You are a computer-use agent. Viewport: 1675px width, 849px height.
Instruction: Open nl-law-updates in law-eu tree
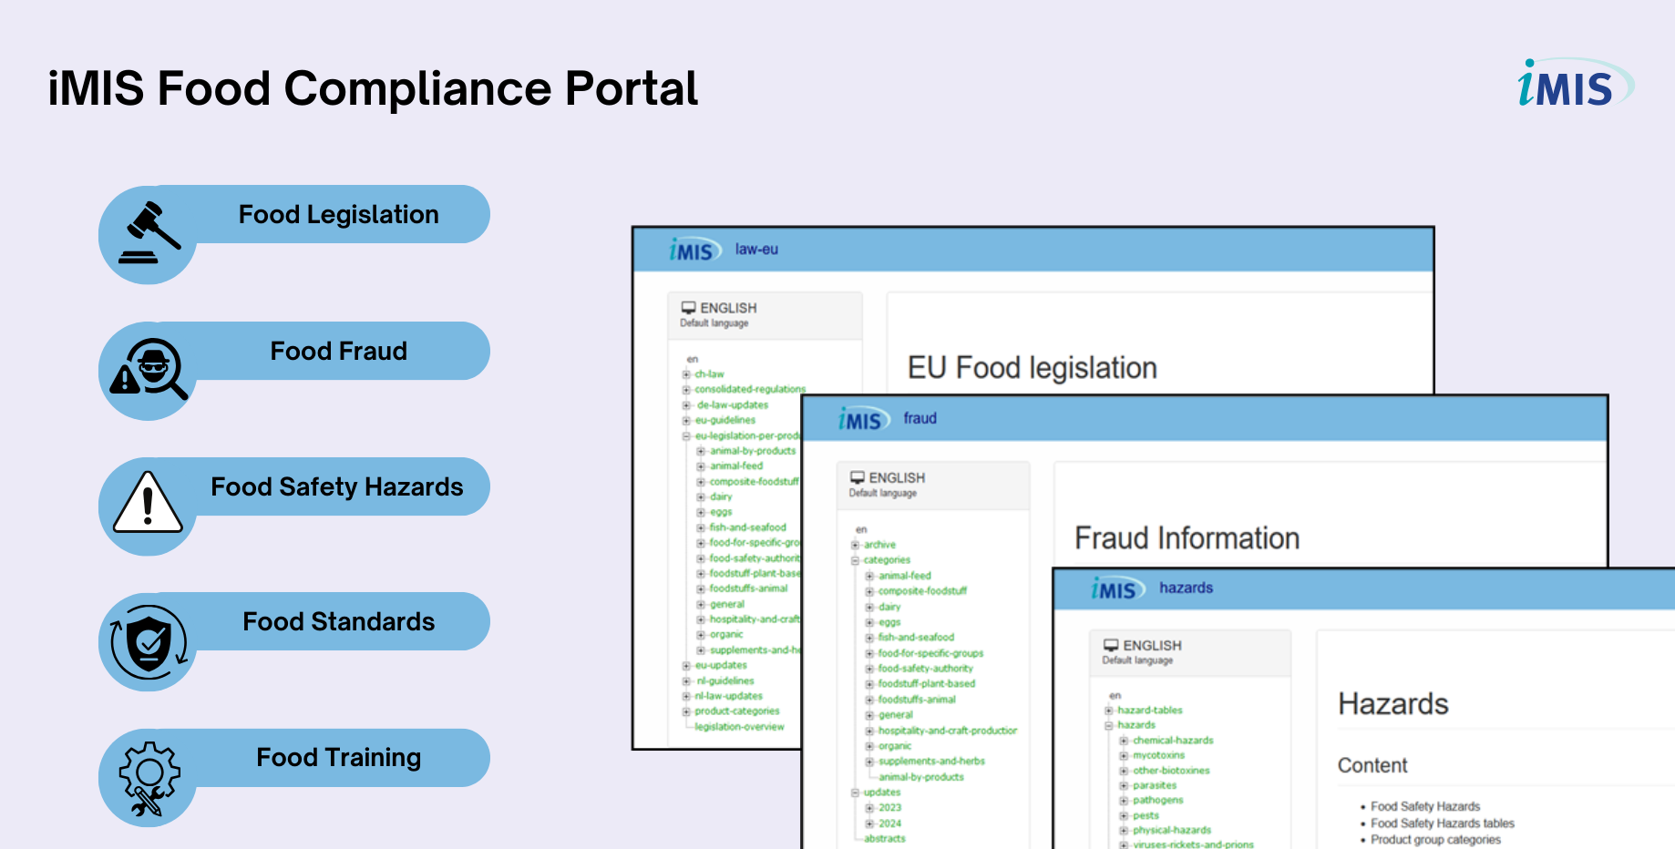click(729, 696)
